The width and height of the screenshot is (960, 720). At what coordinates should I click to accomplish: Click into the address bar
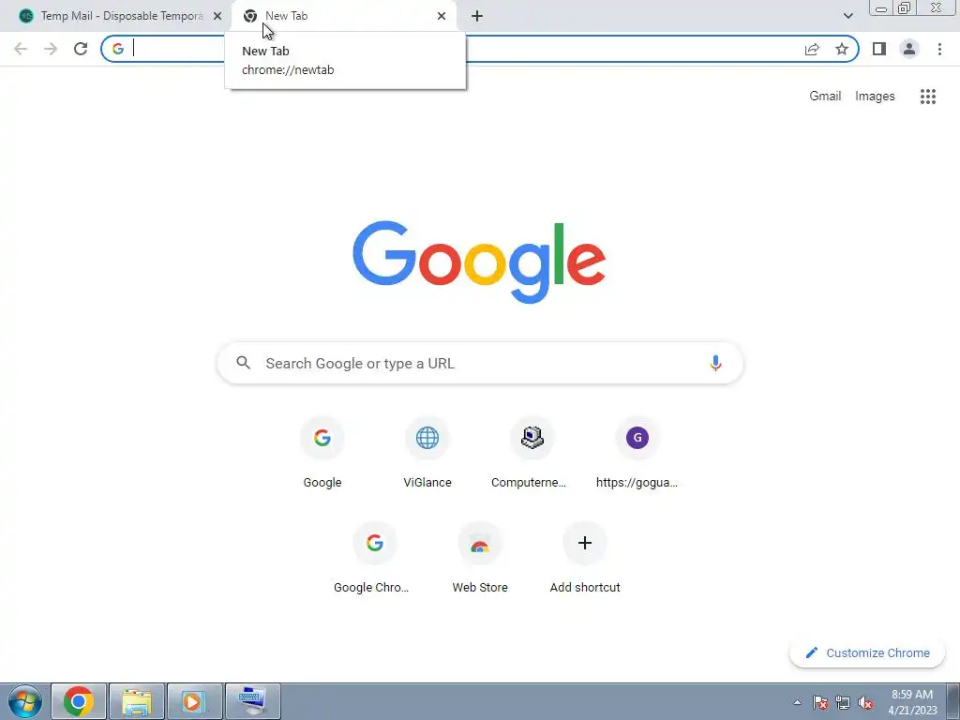coord(480,49)
